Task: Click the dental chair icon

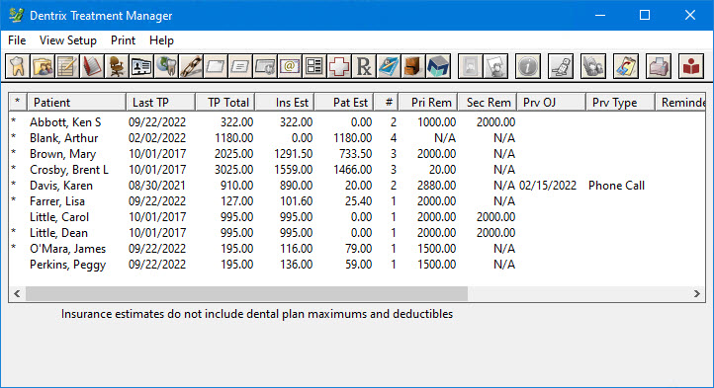Action: click(x=561, y=67)
